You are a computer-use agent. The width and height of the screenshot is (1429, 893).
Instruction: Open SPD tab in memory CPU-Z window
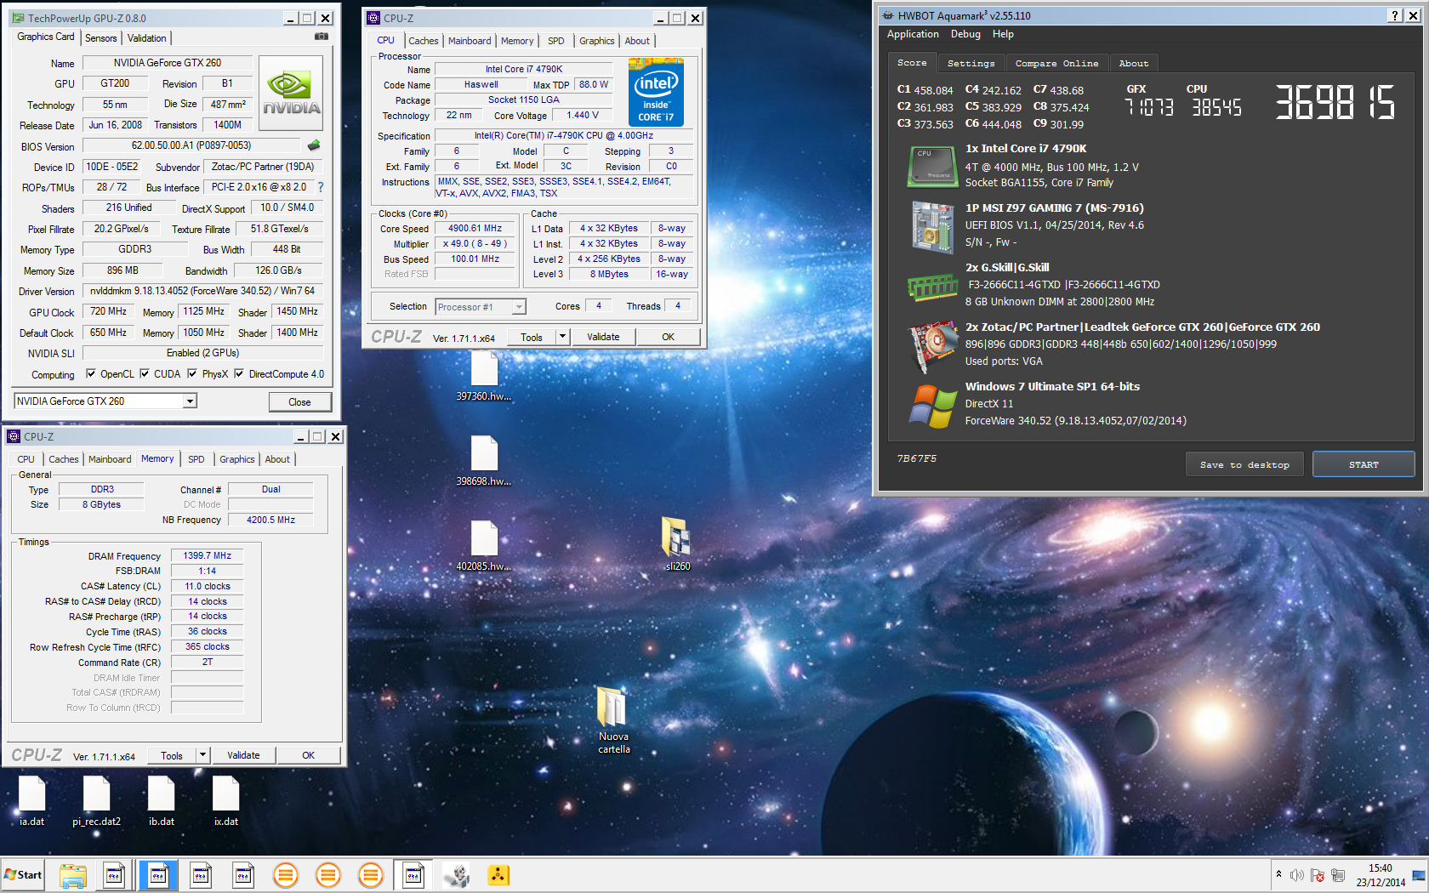tap(196, 459)
